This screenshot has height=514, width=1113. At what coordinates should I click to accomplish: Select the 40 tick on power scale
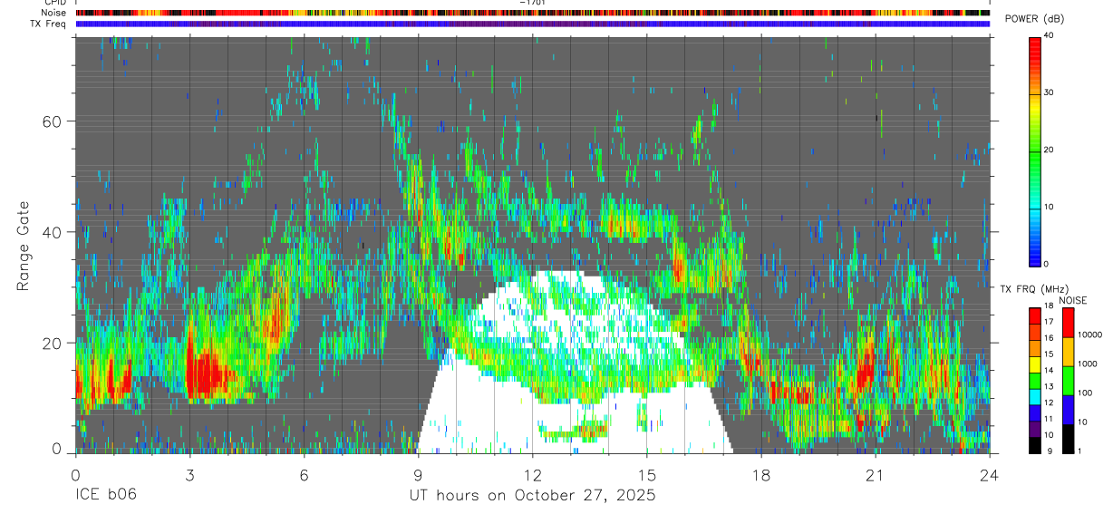(1050, 35)
